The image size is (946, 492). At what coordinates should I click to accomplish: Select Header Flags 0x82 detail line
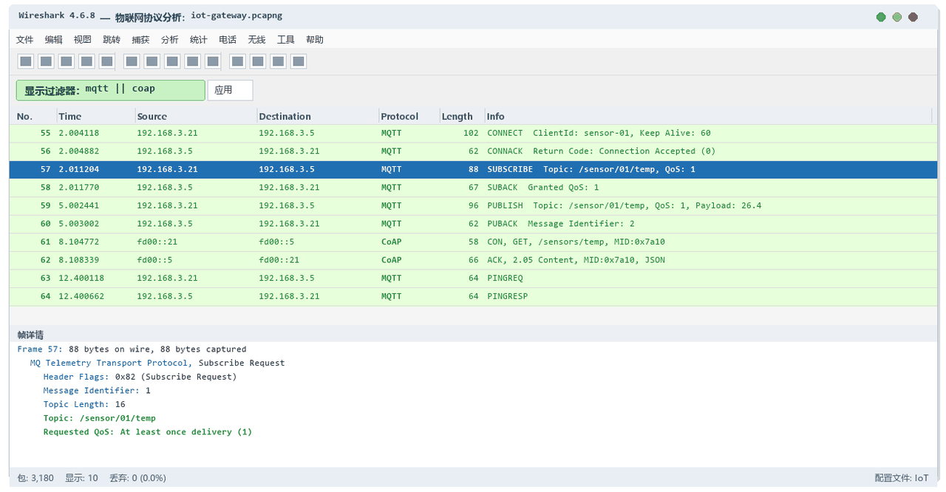[x=140, y=377]
